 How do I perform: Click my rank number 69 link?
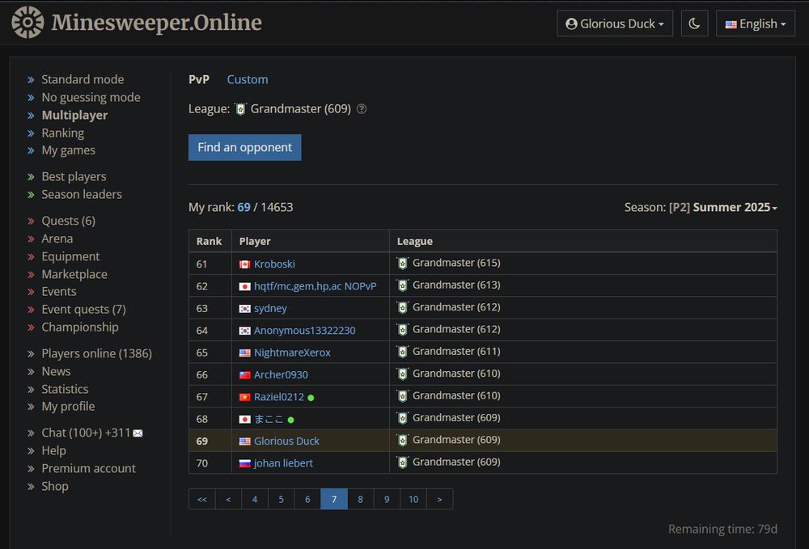click(244, 207)
